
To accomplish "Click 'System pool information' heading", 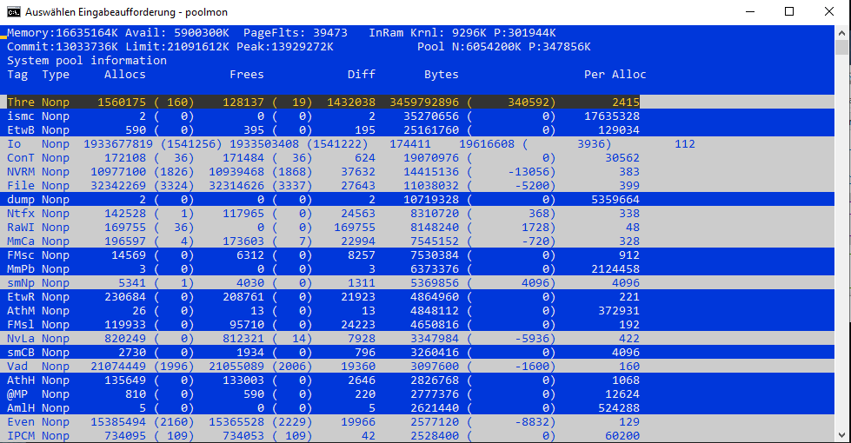I will pyautogui.click(x=87, y=61).
